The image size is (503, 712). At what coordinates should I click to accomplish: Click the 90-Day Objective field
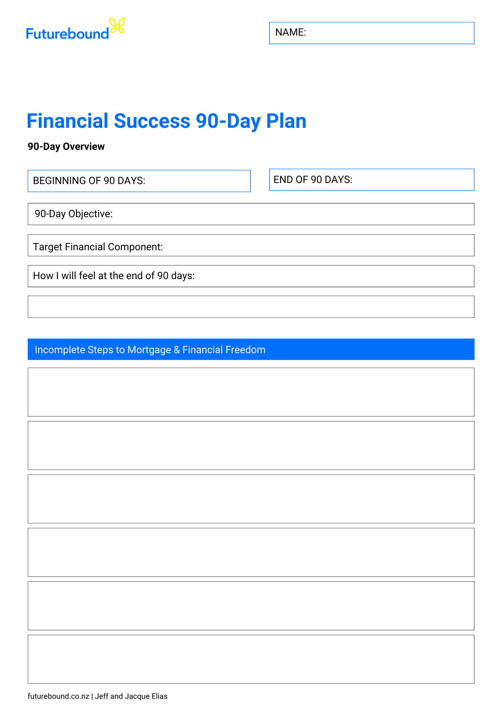point(251,214)
